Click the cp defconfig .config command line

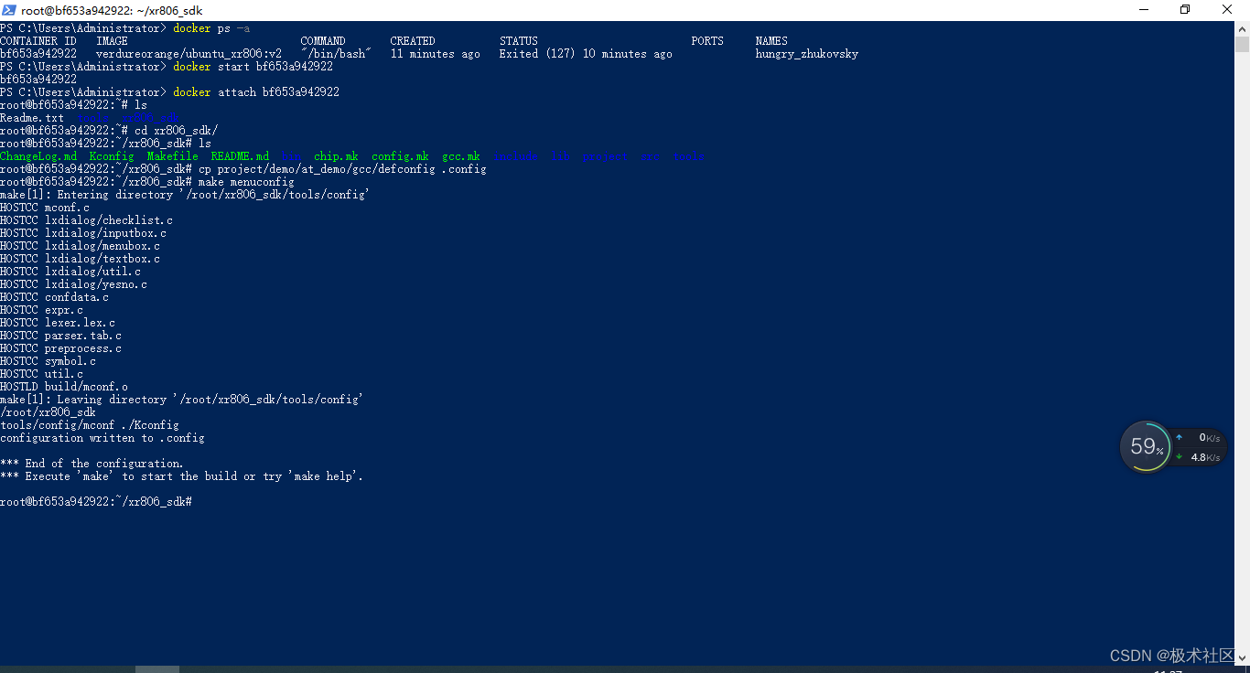(x=243, y=169)
